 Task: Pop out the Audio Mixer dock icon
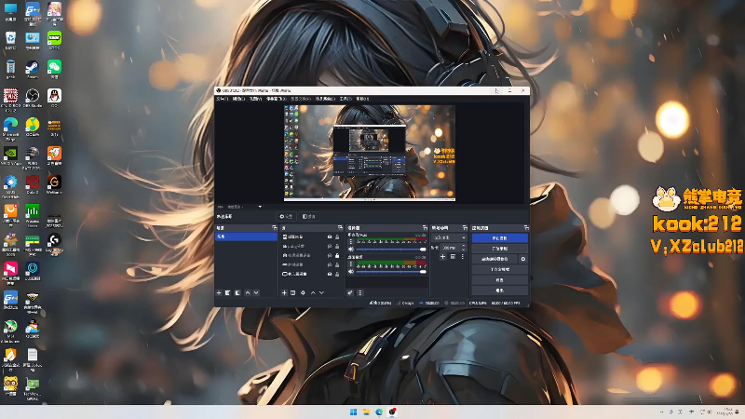(425, 228)
